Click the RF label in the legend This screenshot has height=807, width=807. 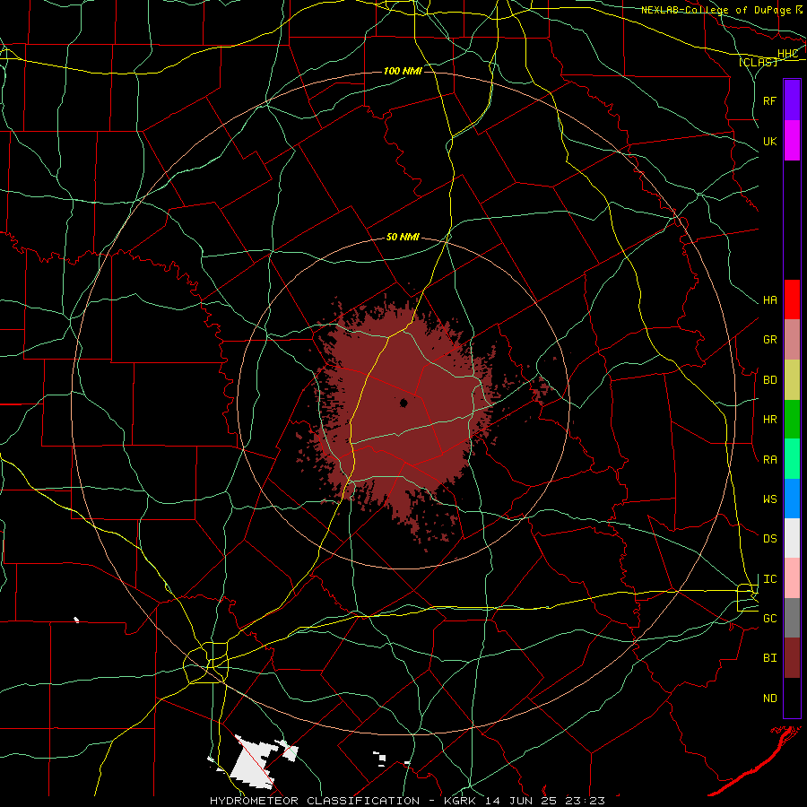pos(769,100)
